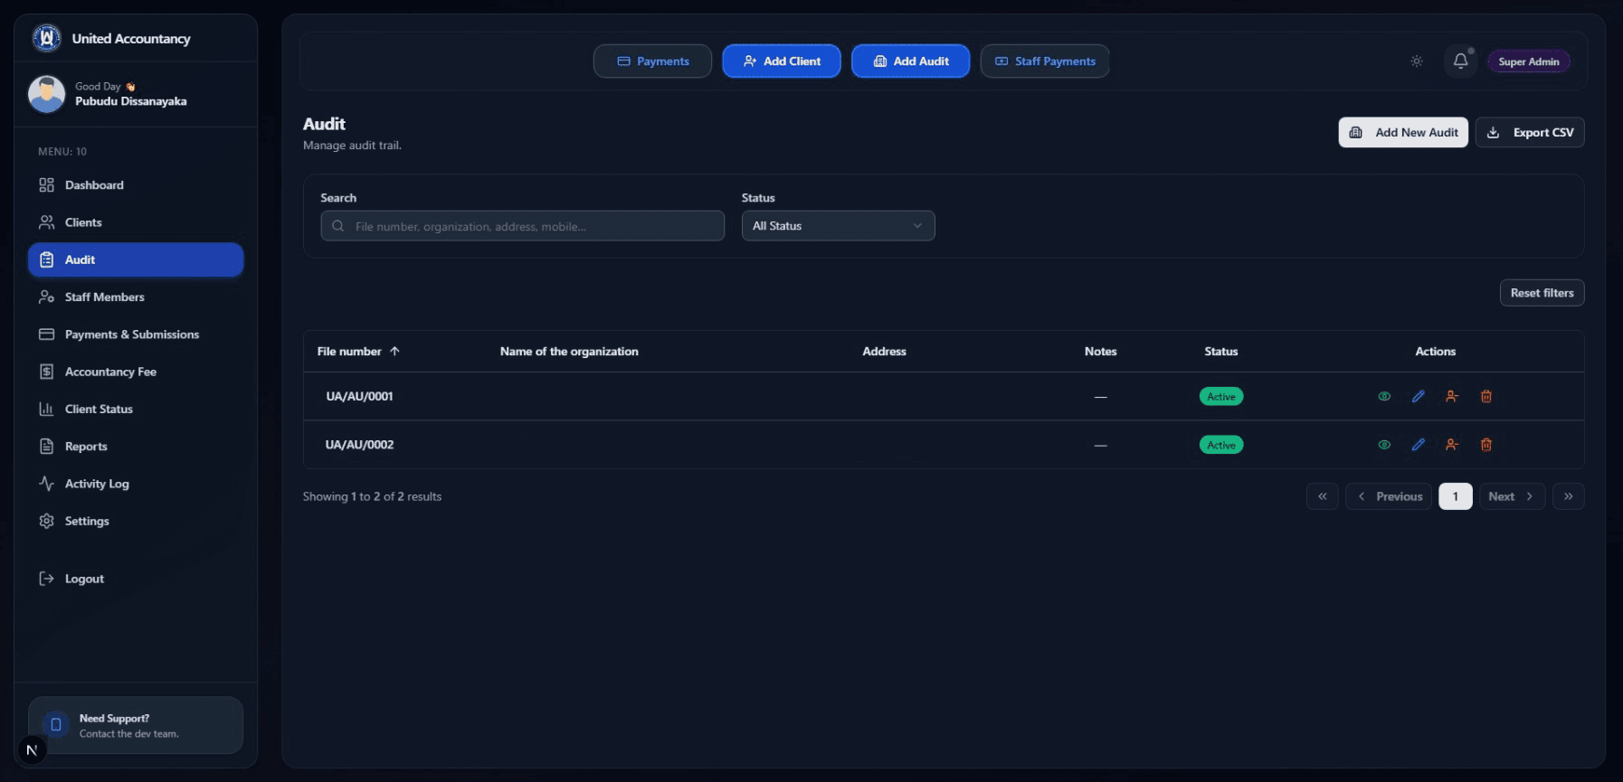Open Pubudu Dissanayaka profile avatar
Image resolution: width=1623 pixels, height=782 pixels.
coord(46,94)
